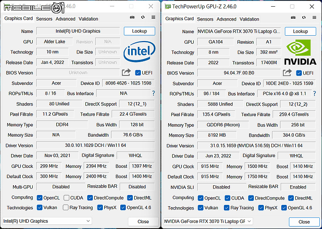Click the screenshot camera icon in NVIDIA GPU-Z window

coord(293,17)
